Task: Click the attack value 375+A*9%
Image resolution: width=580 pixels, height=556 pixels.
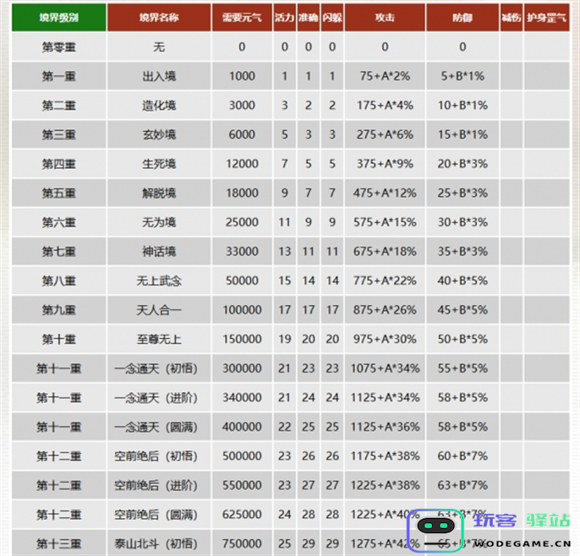Action: point(385,164)
